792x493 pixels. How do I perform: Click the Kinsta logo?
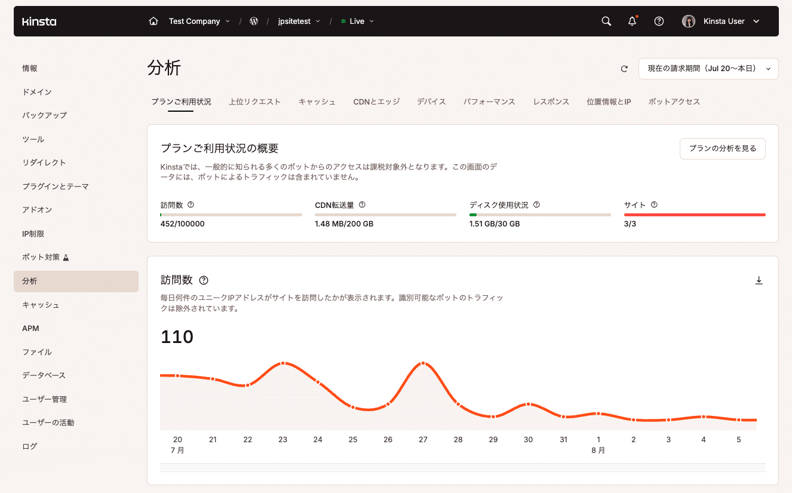pyautogui.click(x=39, y=22)
